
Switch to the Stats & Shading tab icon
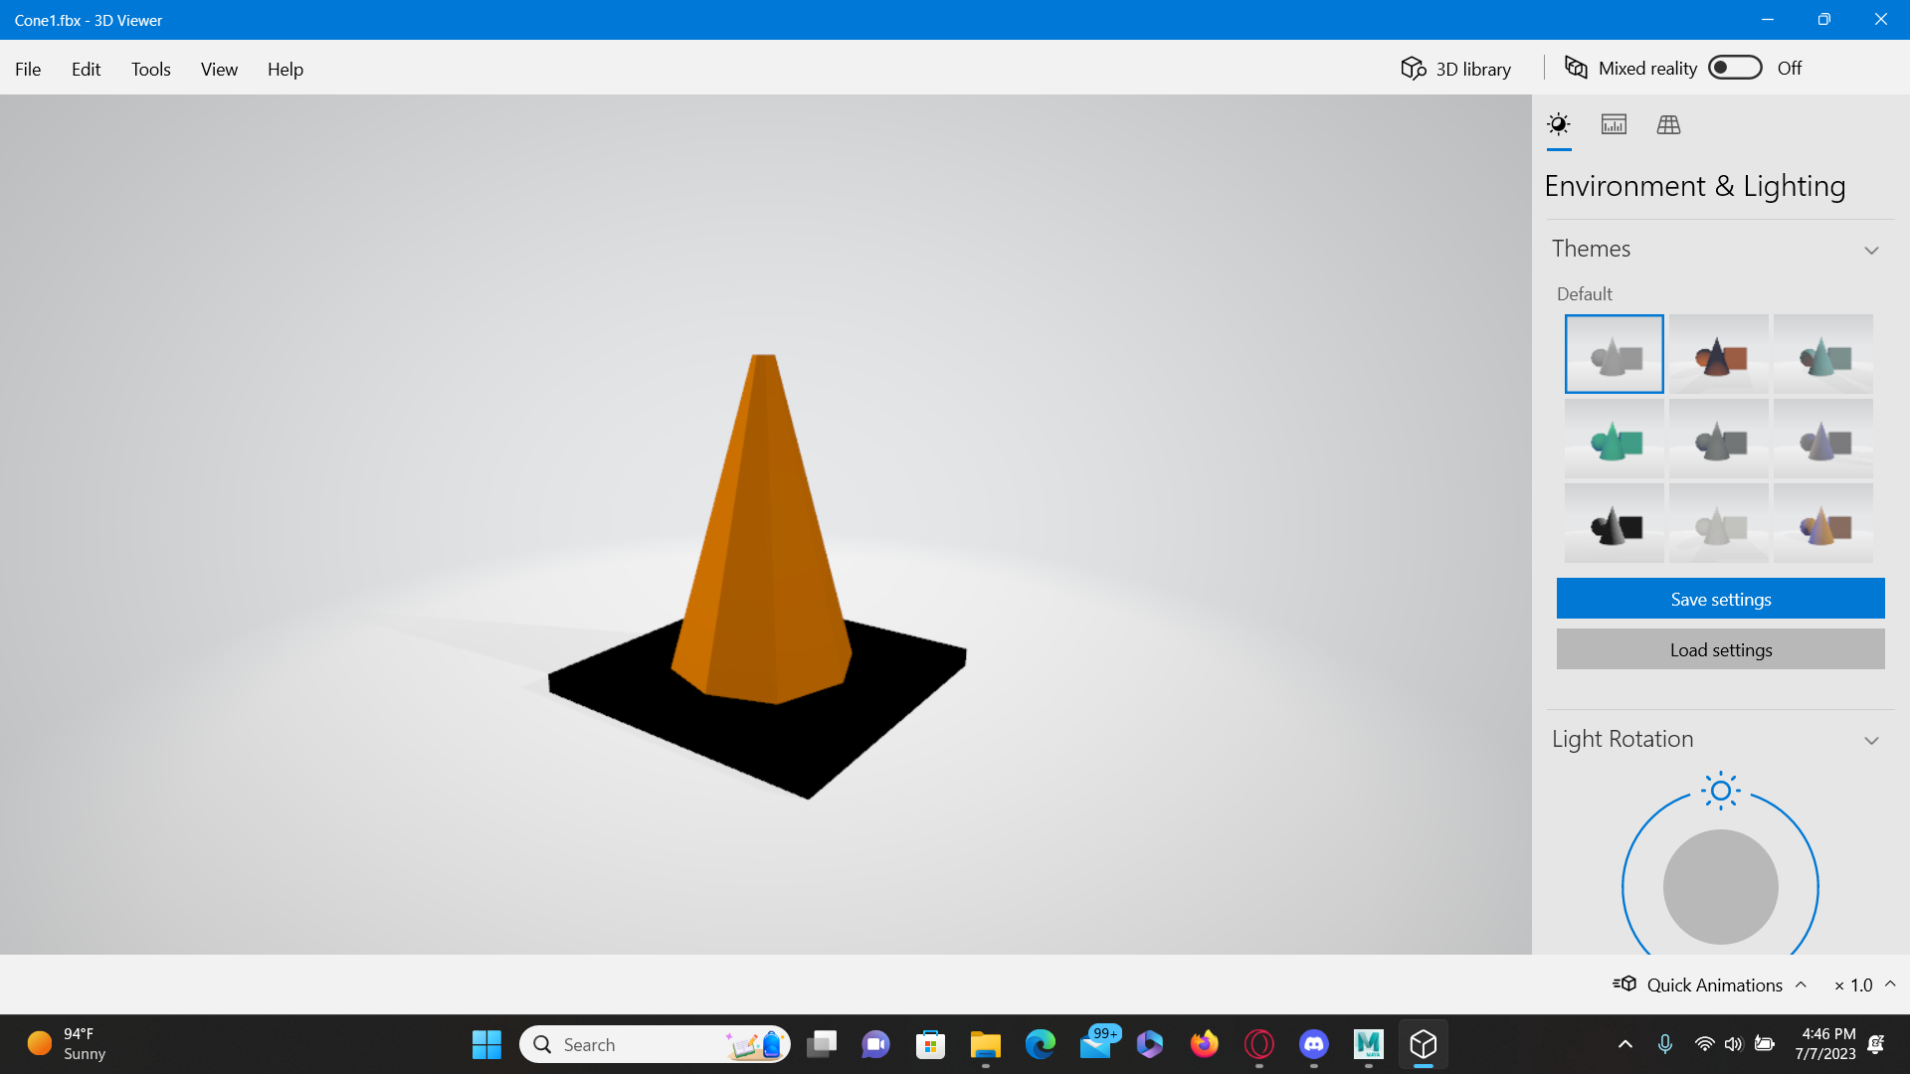coord(1614,124)
